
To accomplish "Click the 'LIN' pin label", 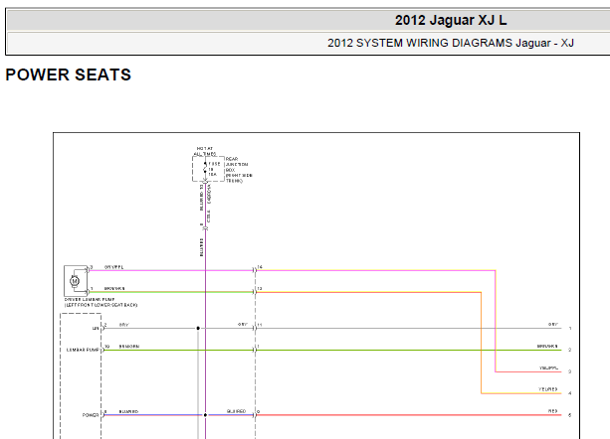I will (96, 329).
